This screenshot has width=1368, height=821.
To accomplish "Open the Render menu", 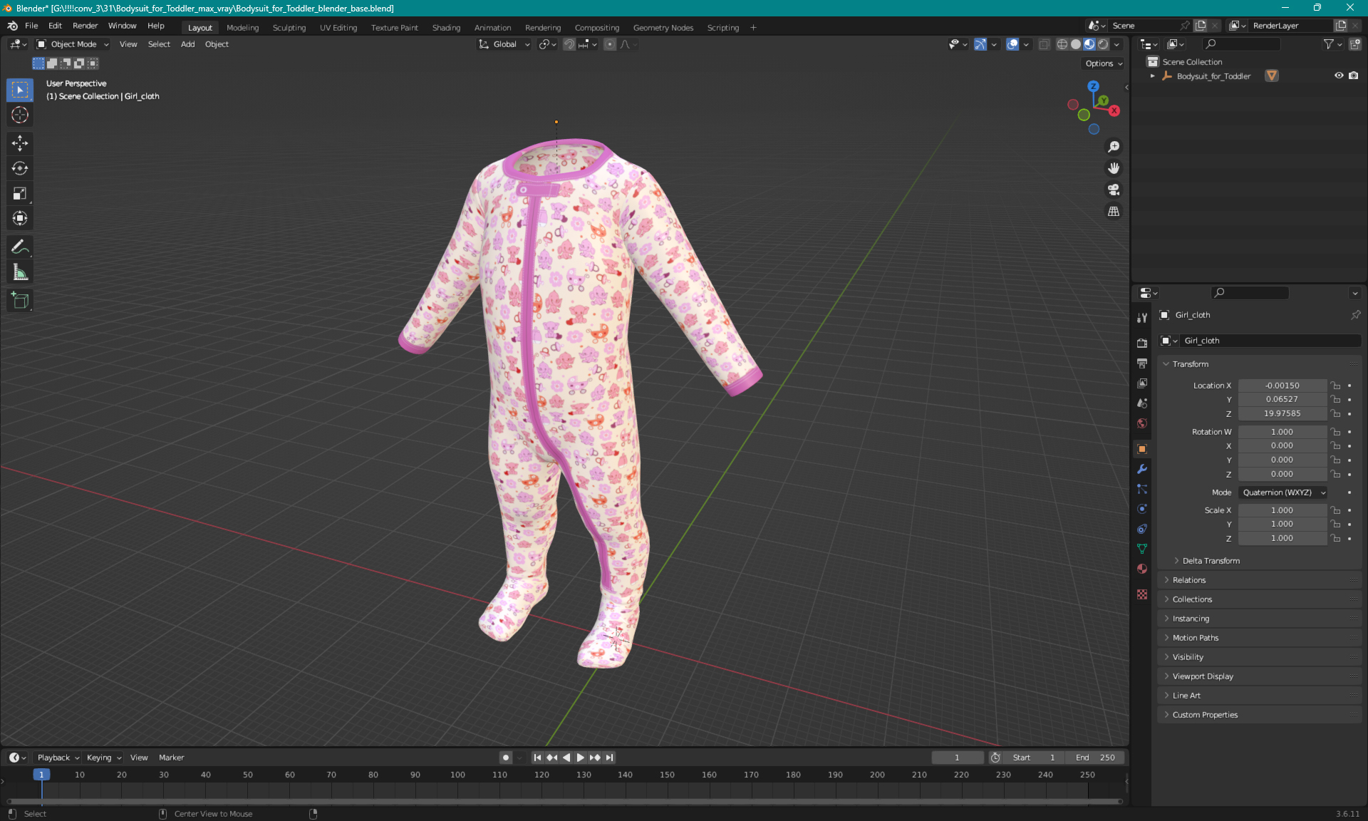I will coord(85,26).
